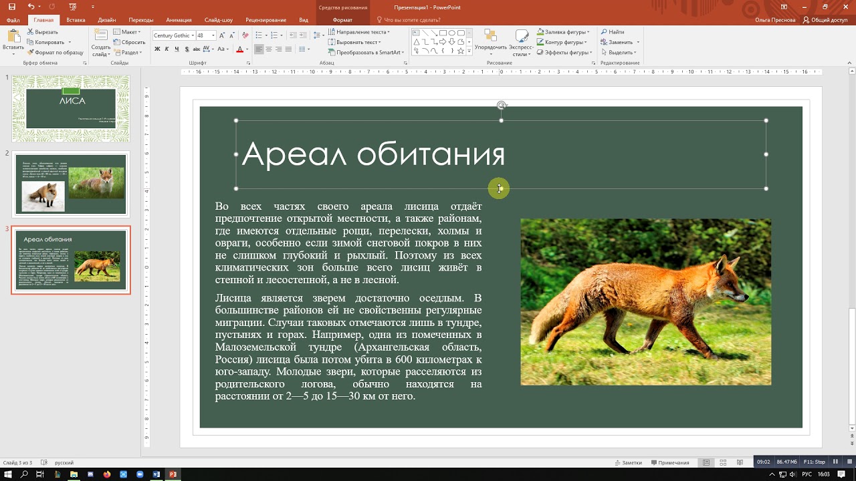The width and height of the screenshot is (856, 481).
Task: Copy selection with Копировать
Action: click(x=45, y=42)
